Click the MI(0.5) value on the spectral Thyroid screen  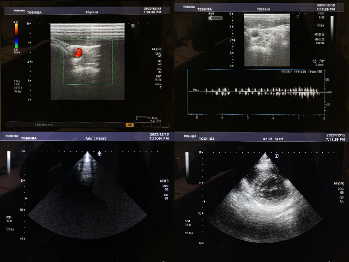coord(319,34)
